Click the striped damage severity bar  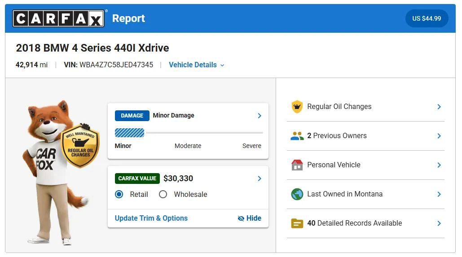(x=130, y=133)
